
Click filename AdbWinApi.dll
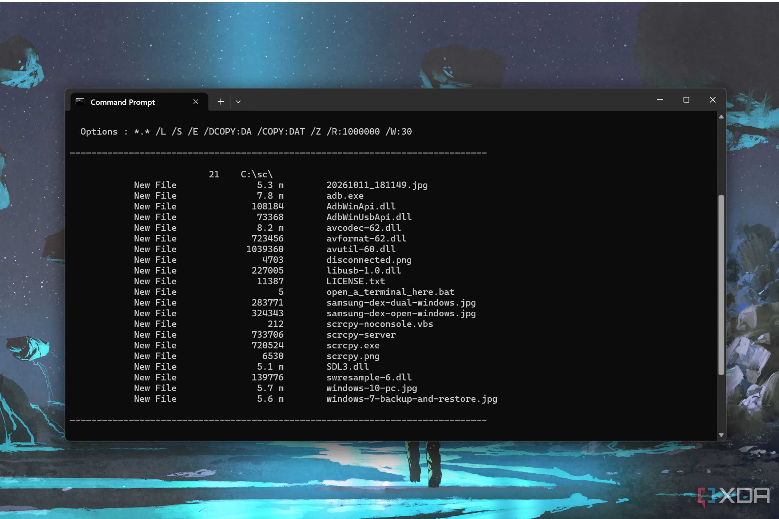pyautogui.click(x=361, y=207)
